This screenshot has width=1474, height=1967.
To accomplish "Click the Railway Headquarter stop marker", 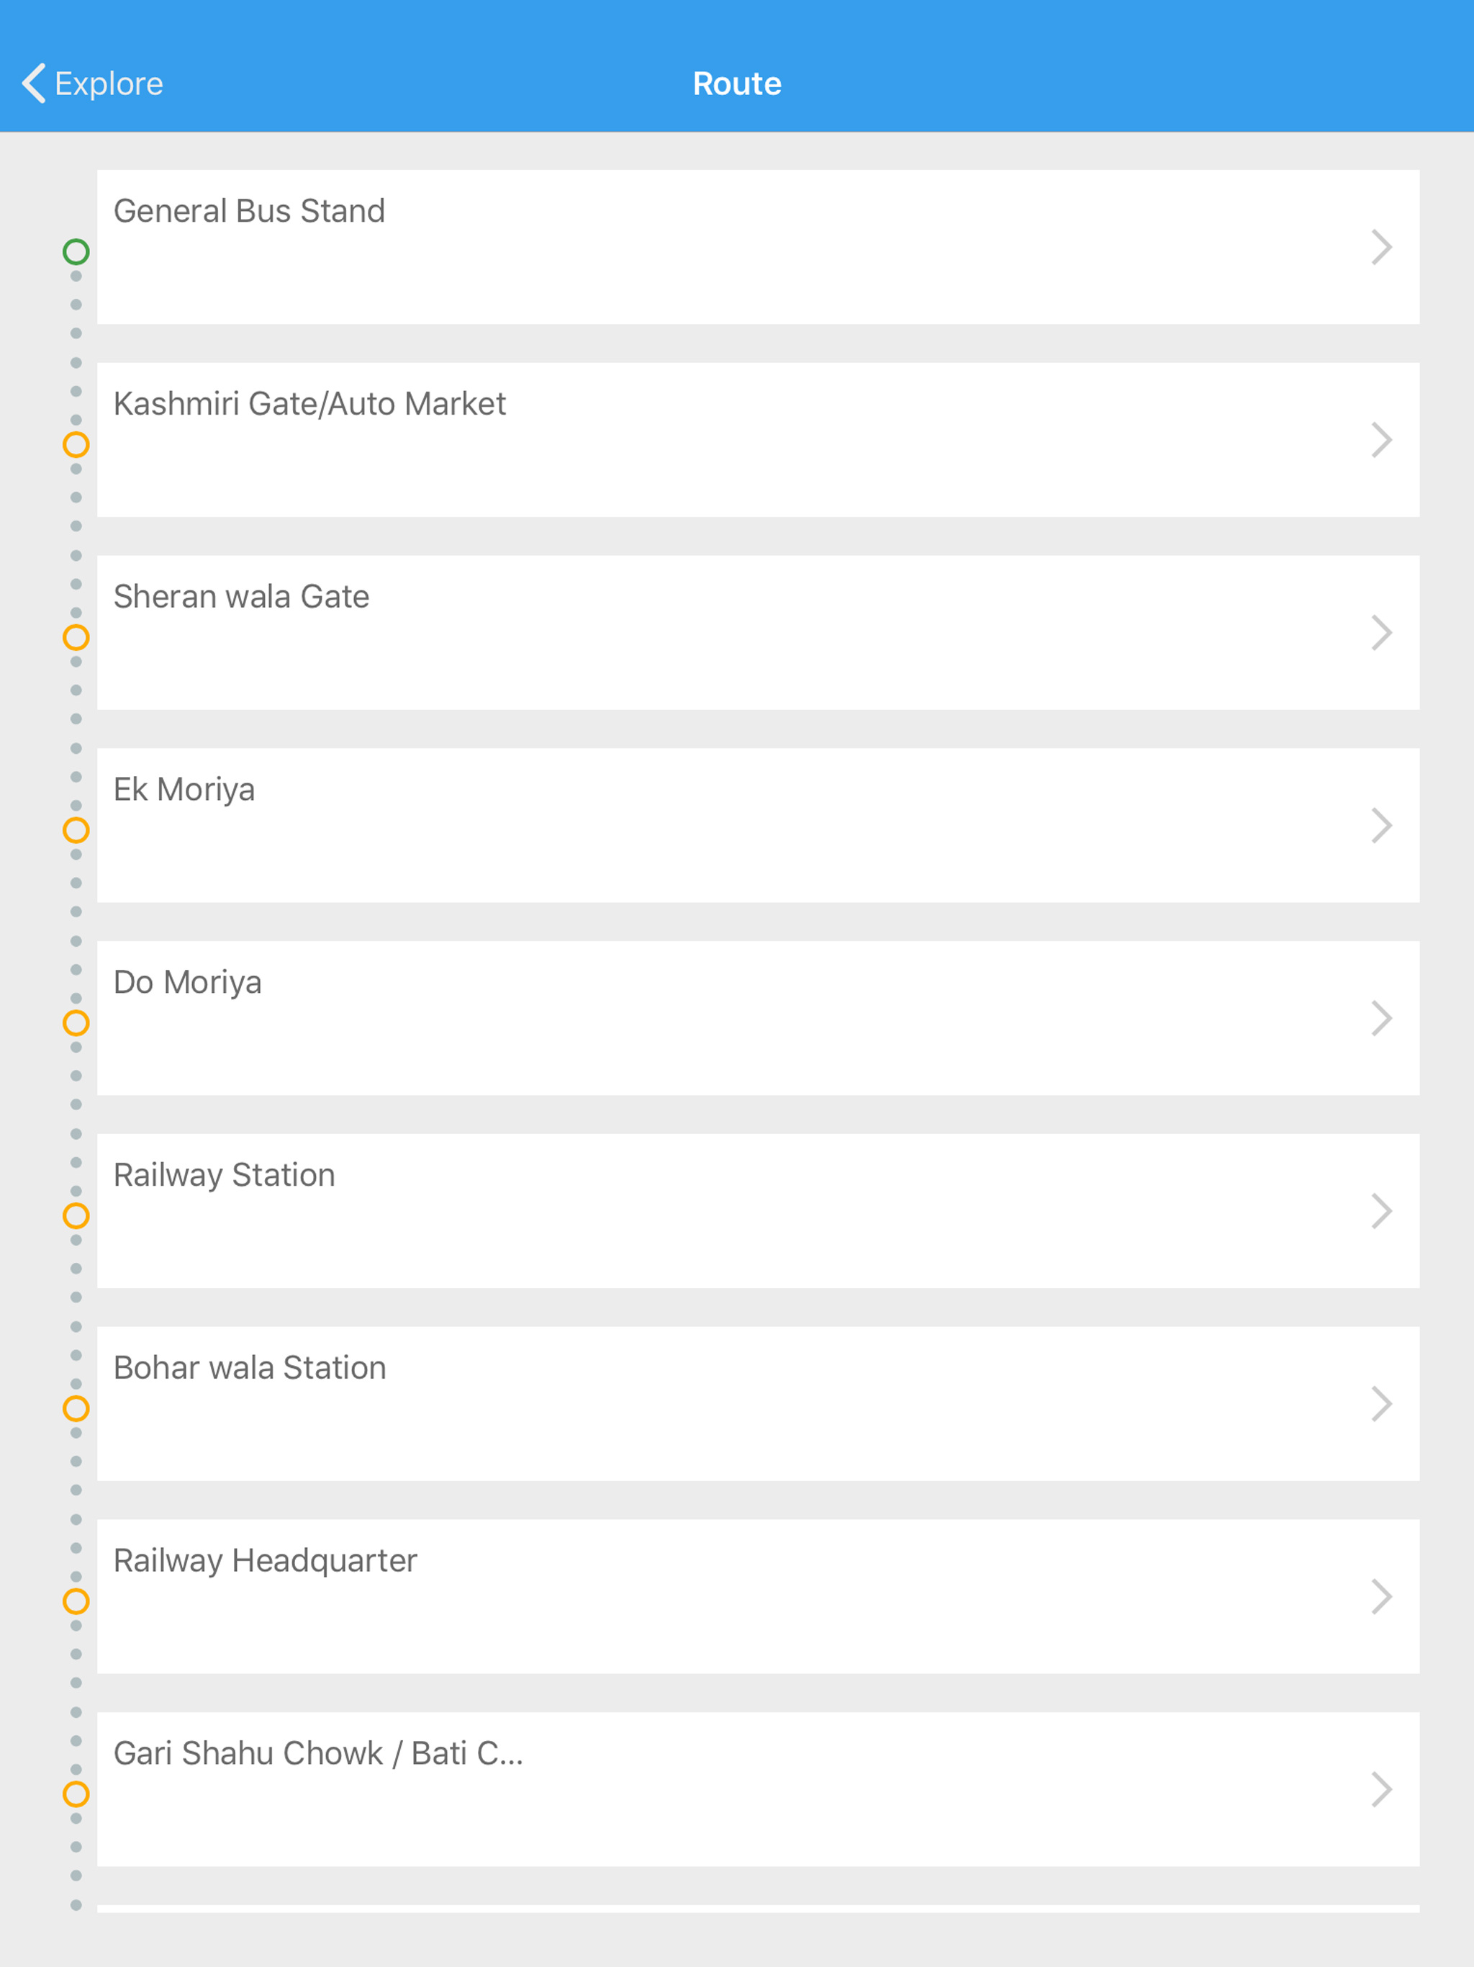I will pyautogui.click(x=76, y=1601).
